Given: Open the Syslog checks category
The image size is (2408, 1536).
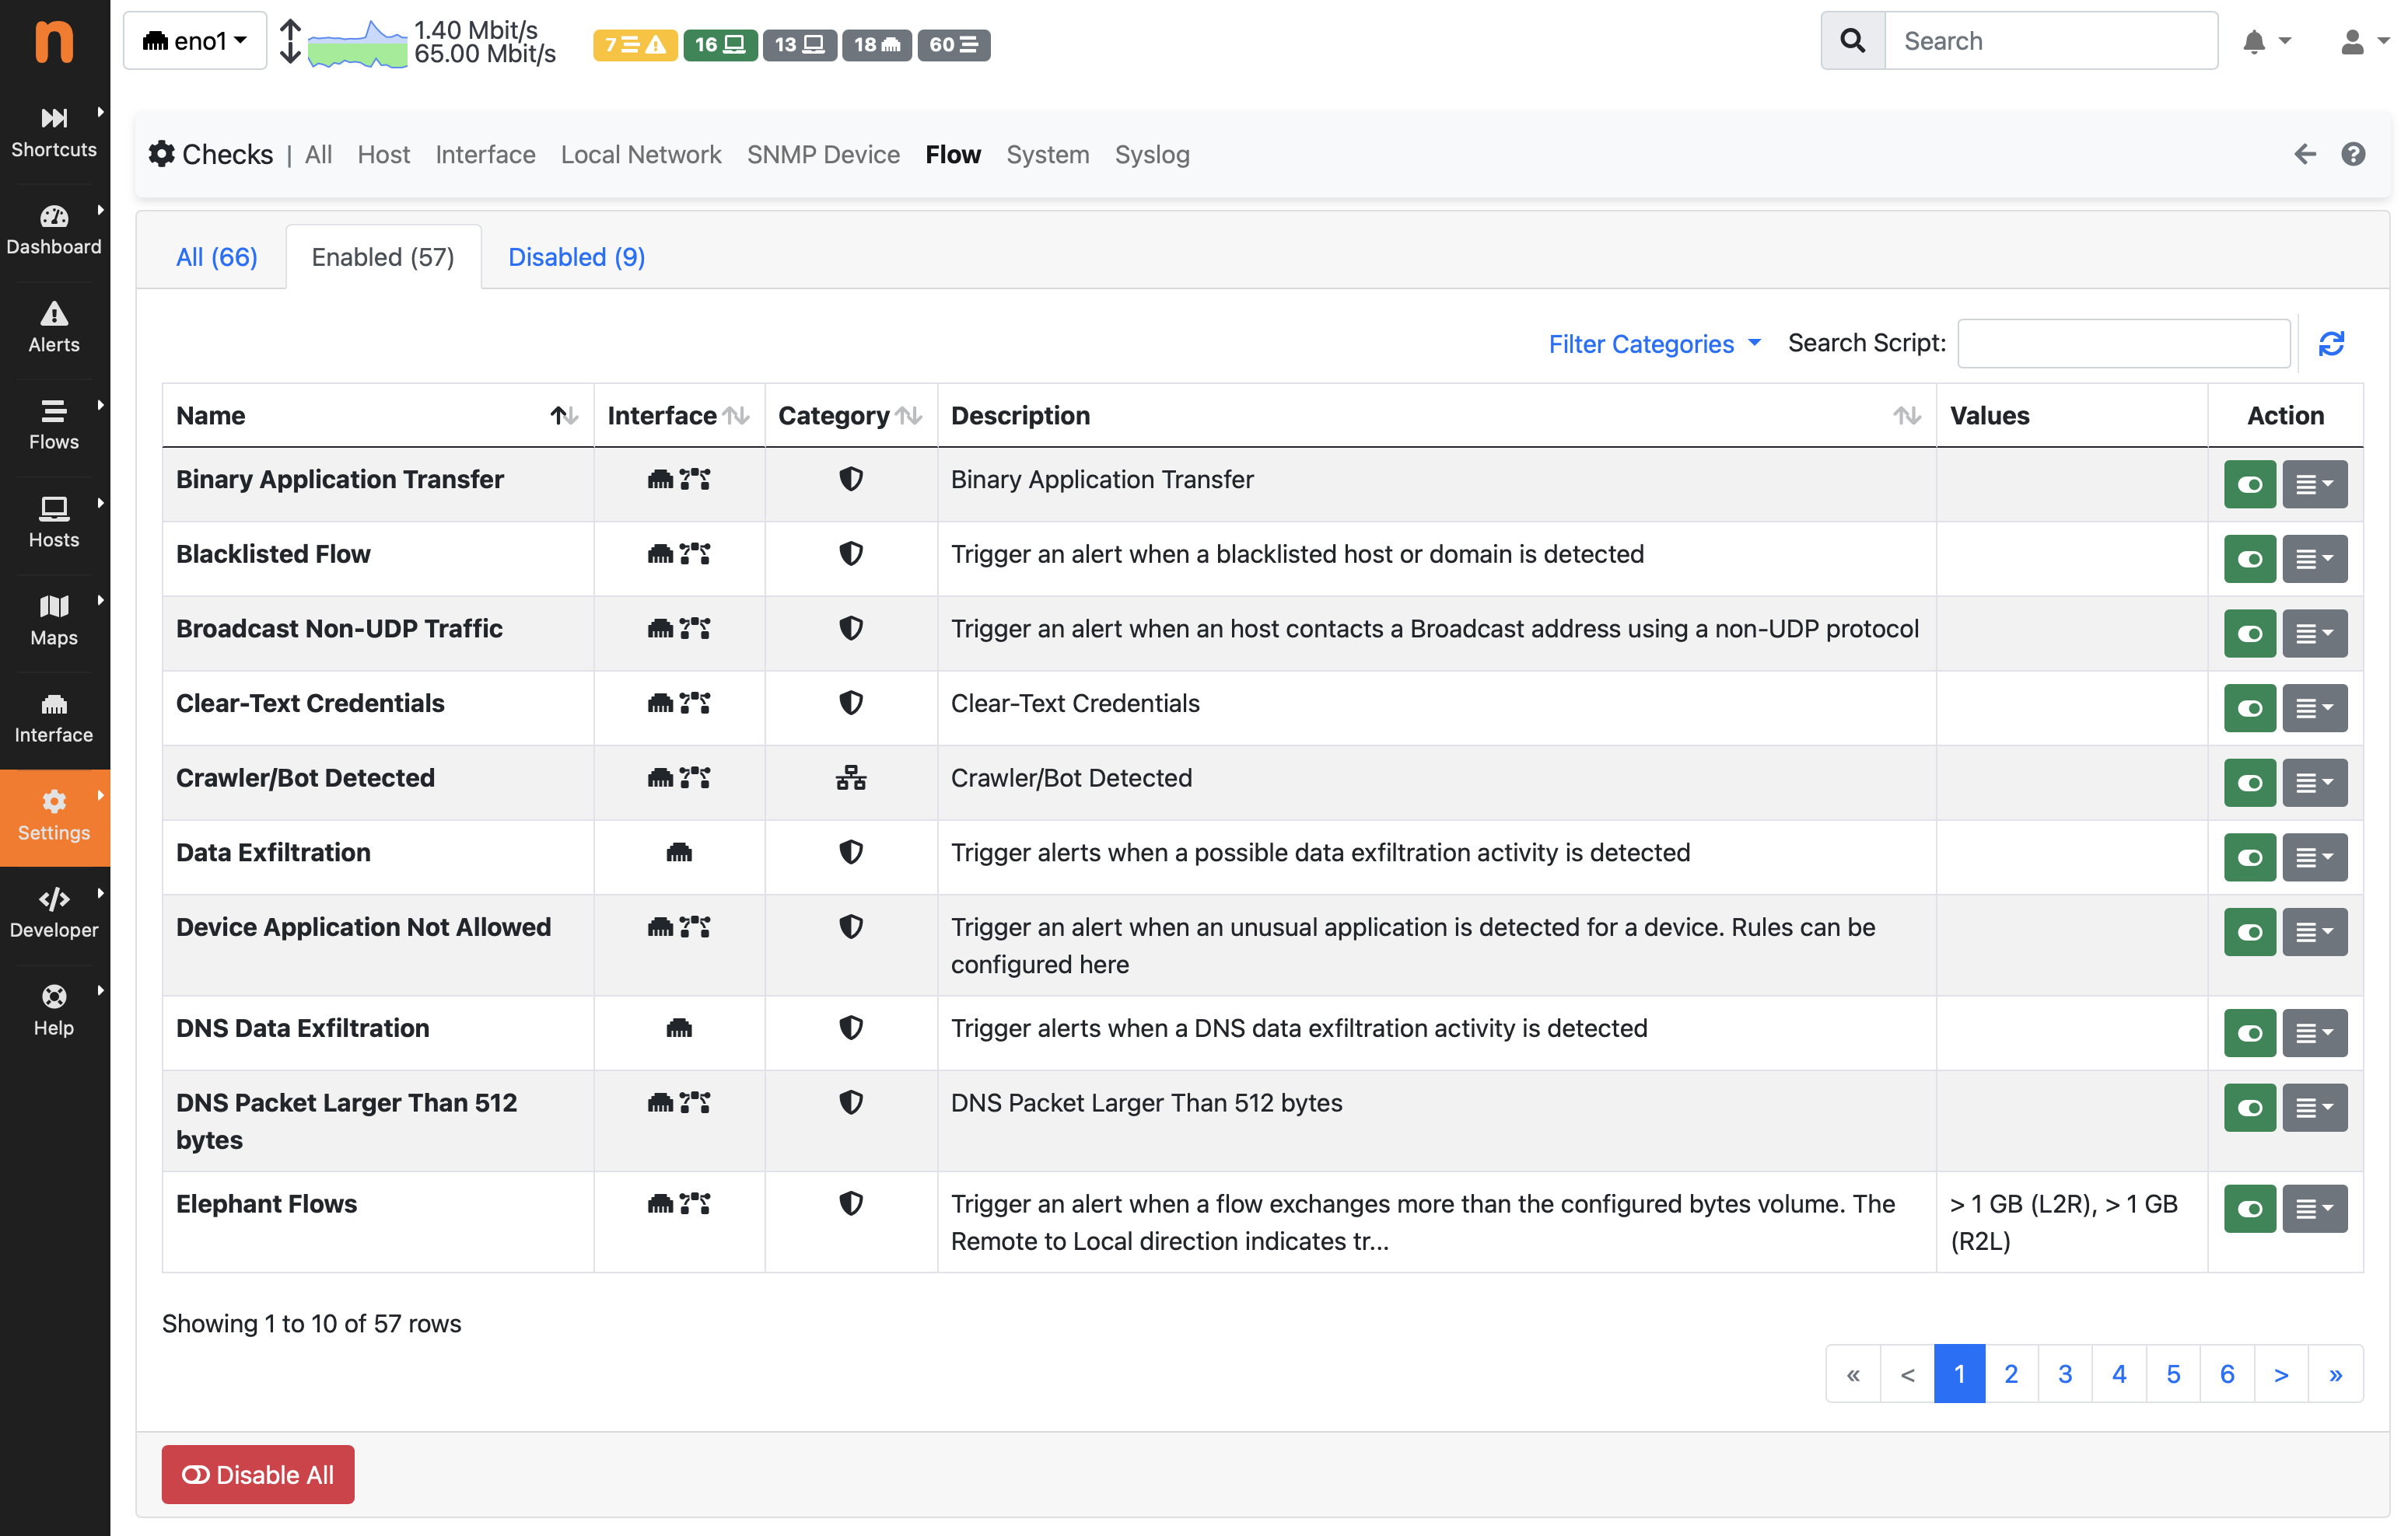Looking at the screenshot, I should coord(1152,155).
